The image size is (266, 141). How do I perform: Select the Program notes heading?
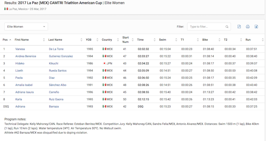[15, 119]
